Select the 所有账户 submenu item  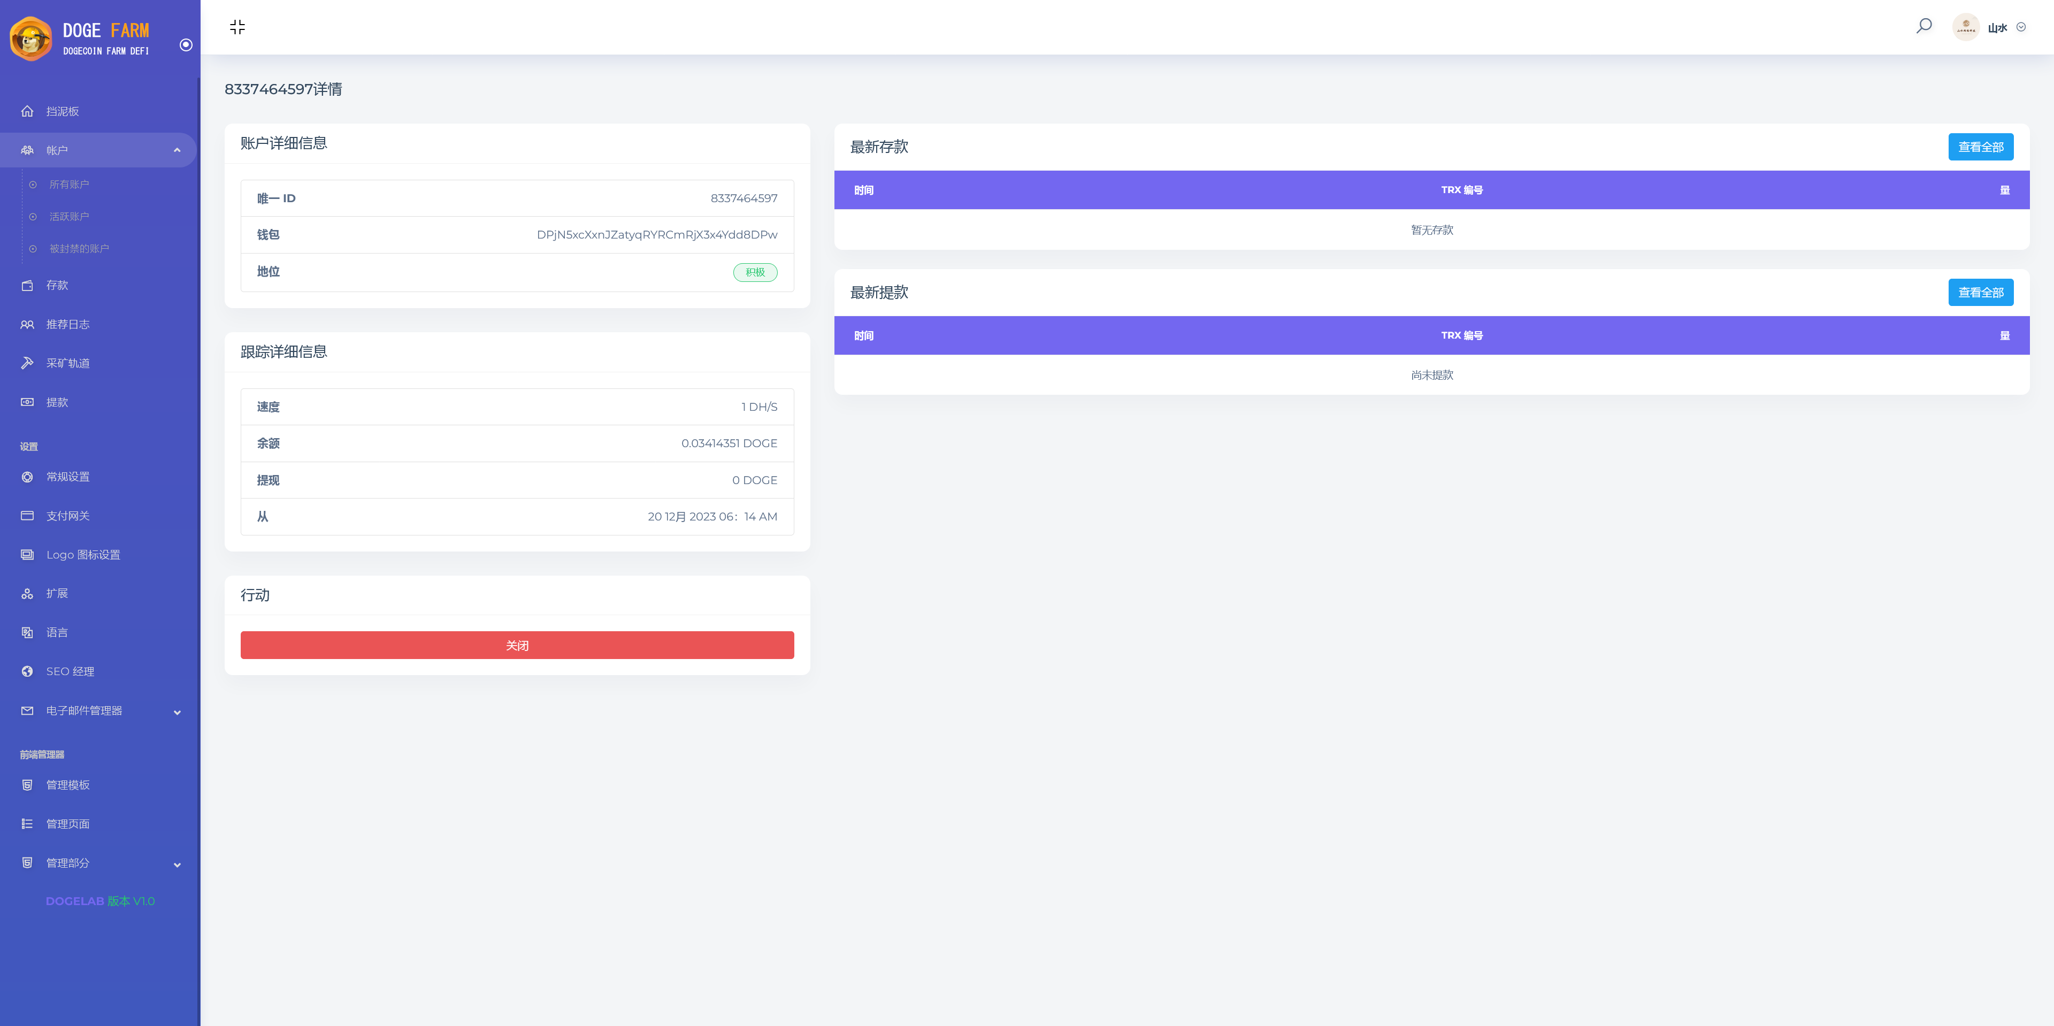tap(70, 185)
